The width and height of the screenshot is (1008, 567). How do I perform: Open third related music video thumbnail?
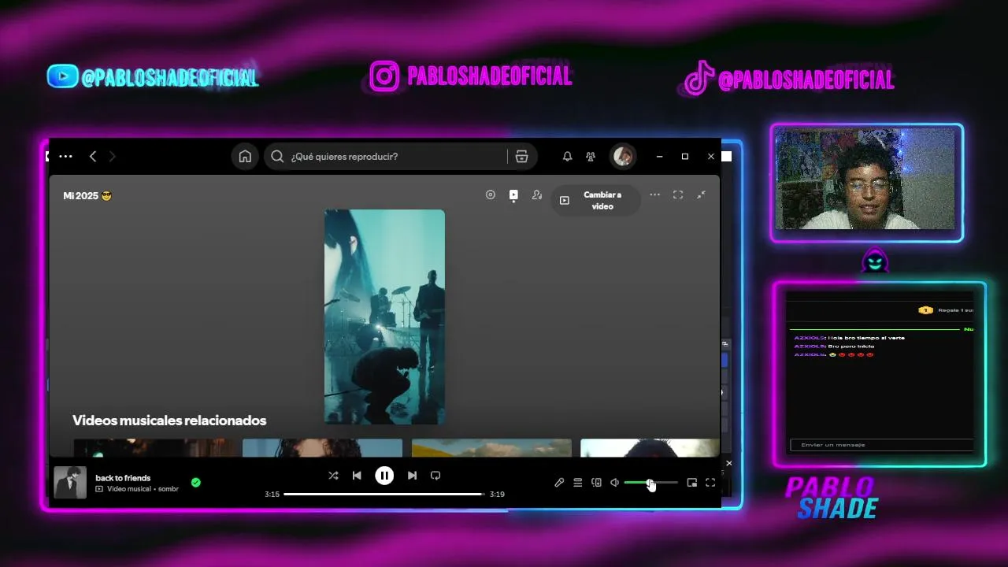pos(491,447)
